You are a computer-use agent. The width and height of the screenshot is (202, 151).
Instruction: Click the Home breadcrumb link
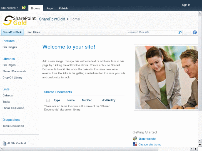click(75, 19)
